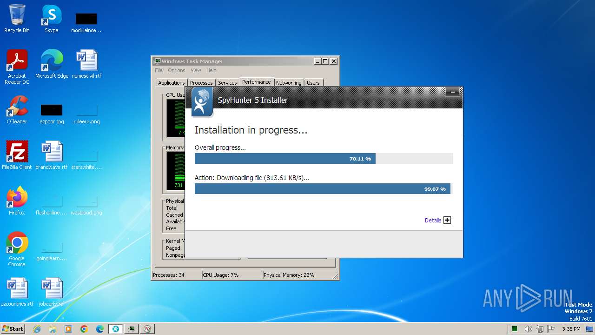
Task: Click the network tray icon
Action: 540,329
